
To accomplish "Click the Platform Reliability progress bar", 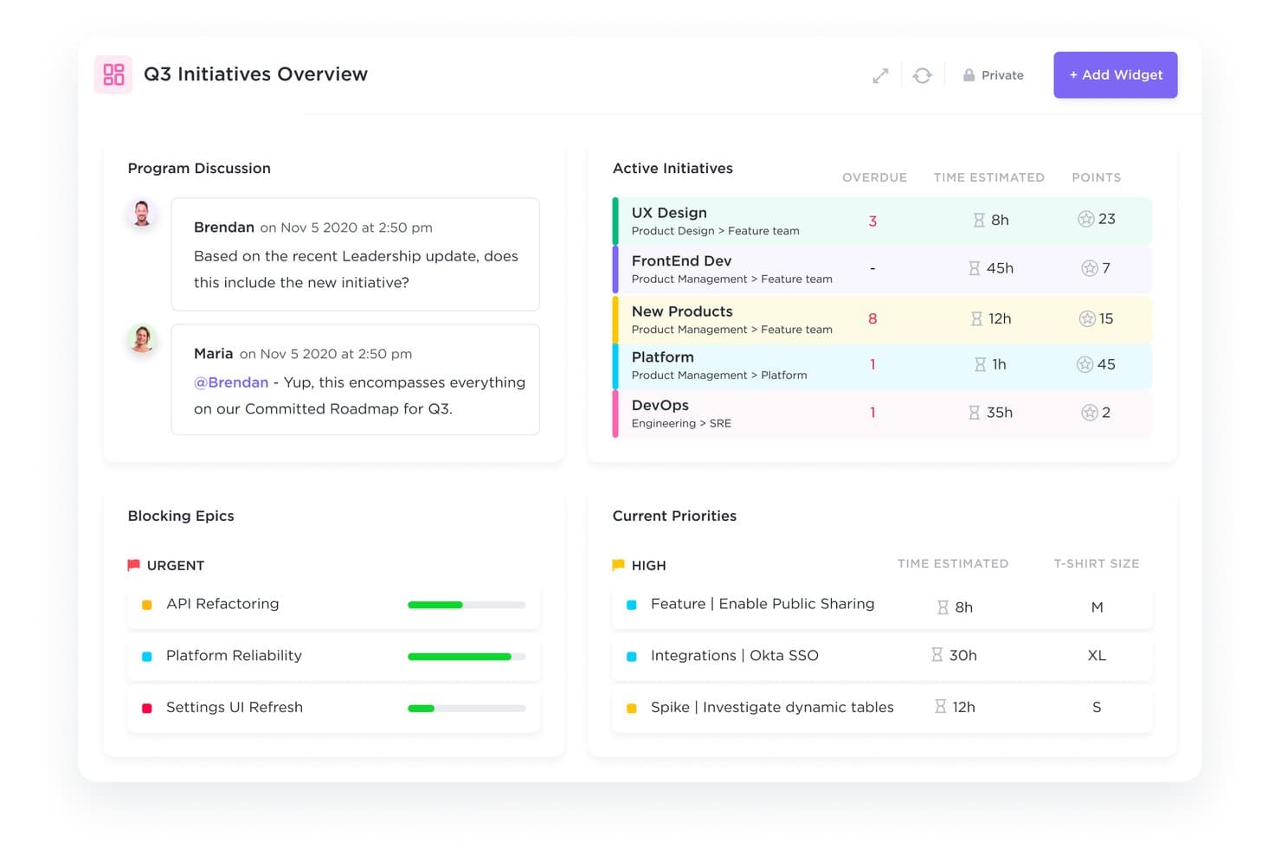I will click(467, 657).
